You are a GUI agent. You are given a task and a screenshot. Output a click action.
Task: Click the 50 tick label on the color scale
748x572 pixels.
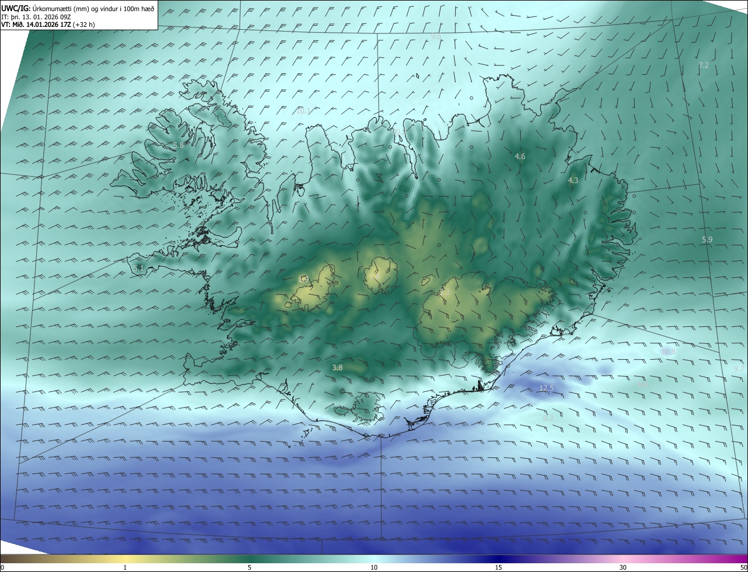coord(743,567)
